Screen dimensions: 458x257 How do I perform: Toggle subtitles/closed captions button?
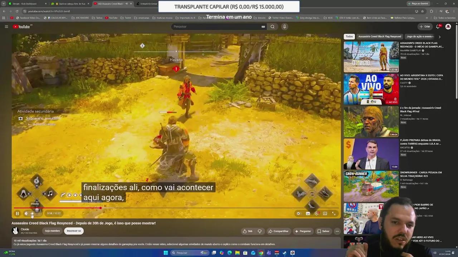(308, 213)
